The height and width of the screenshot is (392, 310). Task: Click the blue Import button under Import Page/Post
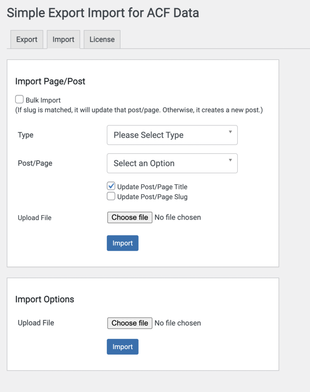tap(122, 243)
